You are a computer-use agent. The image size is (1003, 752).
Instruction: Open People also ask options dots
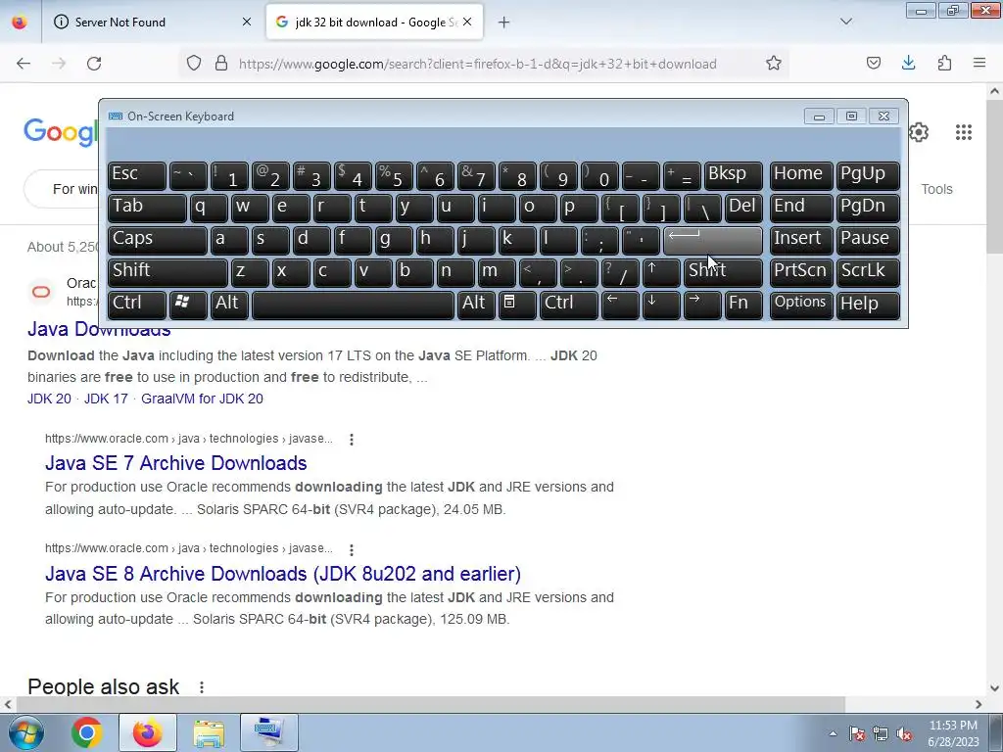point(202,687)
